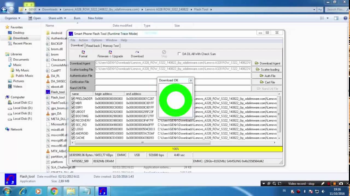Open the Window menu in Flash Tool

111,40
